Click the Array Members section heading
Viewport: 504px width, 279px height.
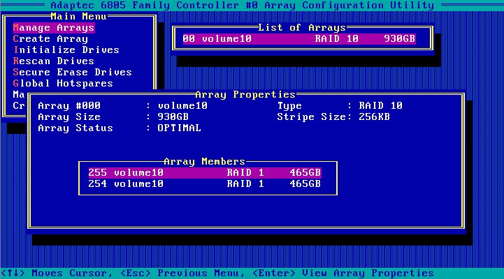pyautogui.click(x=204, y=161)
